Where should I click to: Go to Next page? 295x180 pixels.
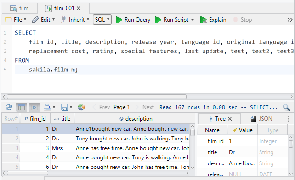tap(145, 107)
